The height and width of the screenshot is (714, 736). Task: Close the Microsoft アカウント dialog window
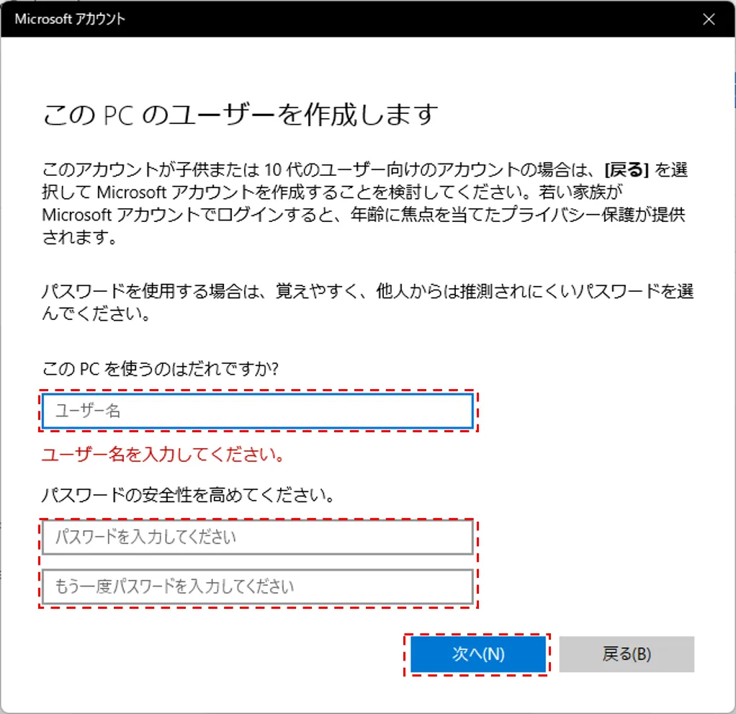click(709, 19)
